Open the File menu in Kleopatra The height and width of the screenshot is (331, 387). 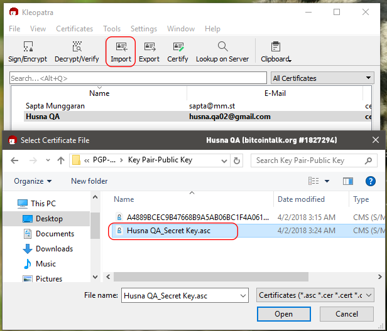coord(14,29)
